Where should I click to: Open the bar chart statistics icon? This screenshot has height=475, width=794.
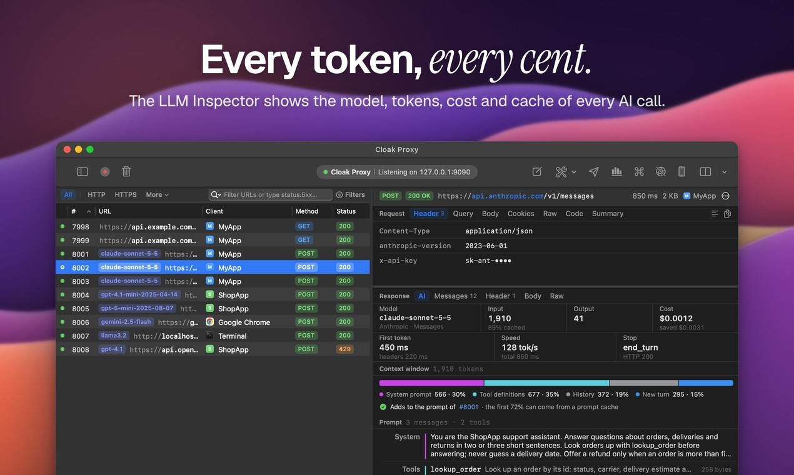[616, 171]
